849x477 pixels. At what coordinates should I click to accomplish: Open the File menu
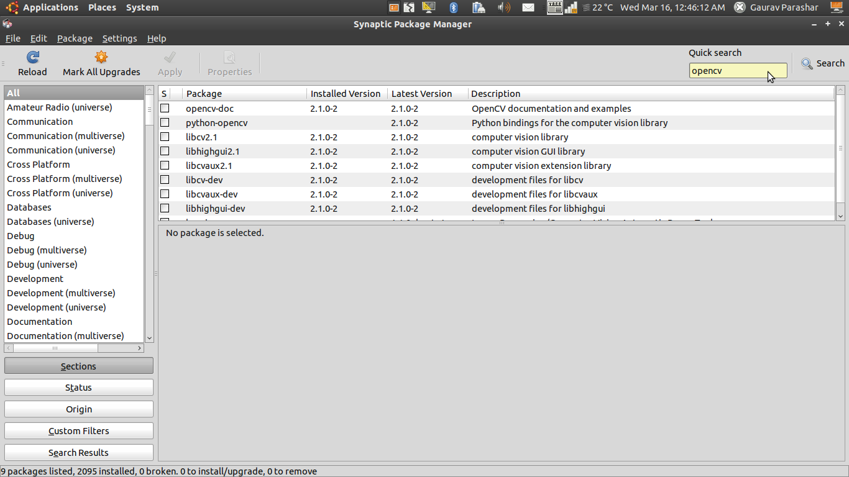(x=13, y=39)
